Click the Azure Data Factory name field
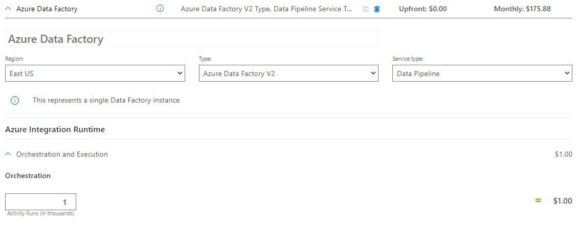Image resolution: width=579 pixels, height=225 pixels. 191,39
